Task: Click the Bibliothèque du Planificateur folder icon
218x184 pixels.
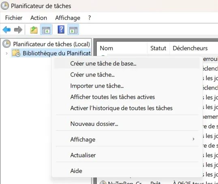Action: tap(16, 53)
